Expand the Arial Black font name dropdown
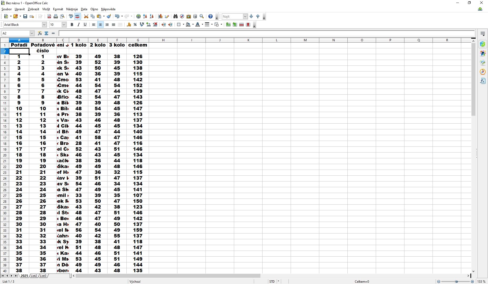Image resolution: width=488 pixels, height=284 pixels. point(44,24)
